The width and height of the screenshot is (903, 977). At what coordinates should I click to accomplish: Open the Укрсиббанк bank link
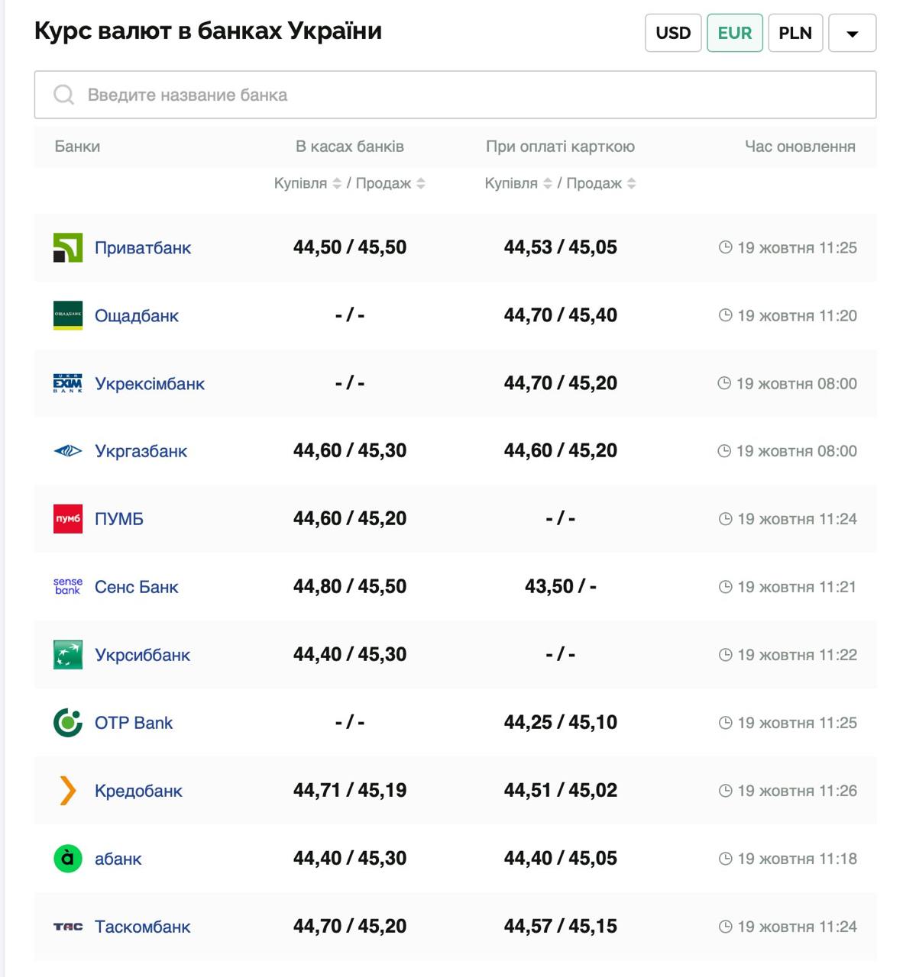pyautogui.click(x=142, y=655)
